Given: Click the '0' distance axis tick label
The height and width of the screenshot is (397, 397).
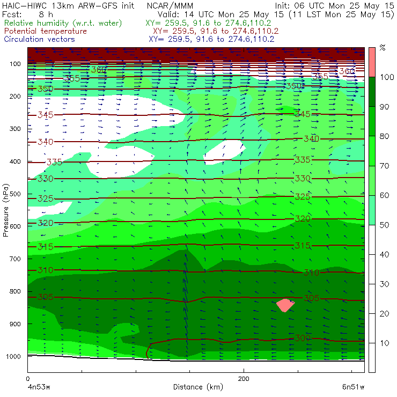Looking at the screenshot, I should tap(28, 379).
